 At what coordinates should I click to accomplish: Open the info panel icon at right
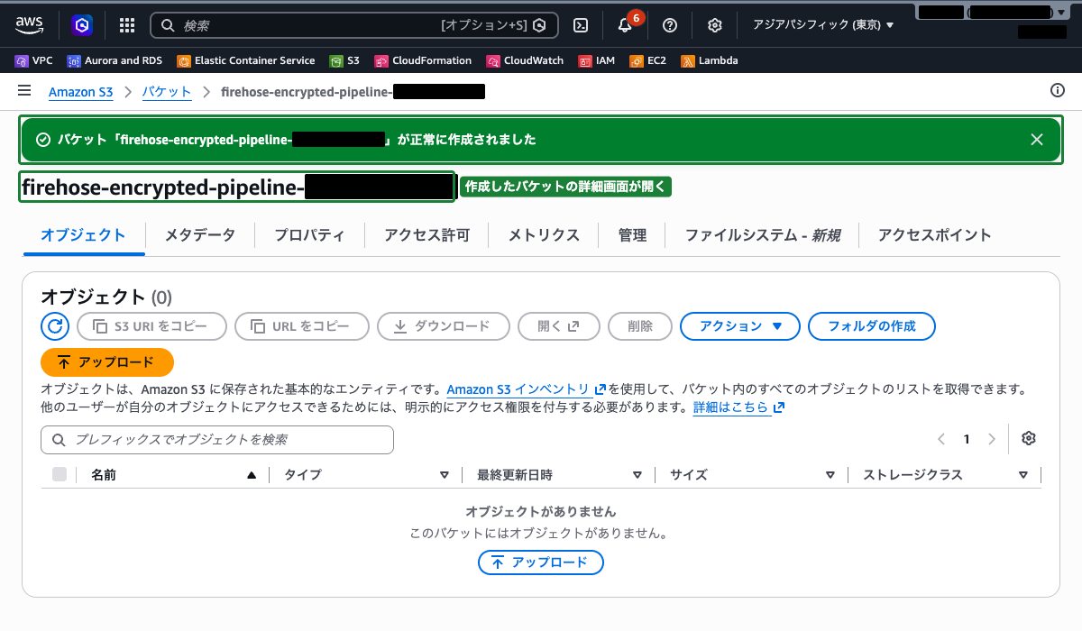tap(1058, 90)
